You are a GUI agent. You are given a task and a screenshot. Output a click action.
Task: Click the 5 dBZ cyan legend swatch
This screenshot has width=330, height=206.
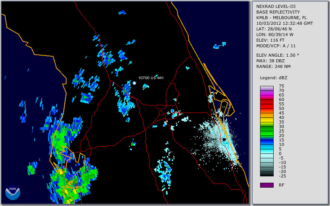point(267,152)
